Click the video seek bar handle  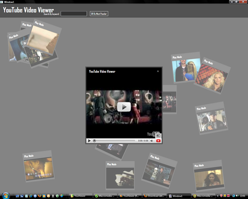pos(94,141)
